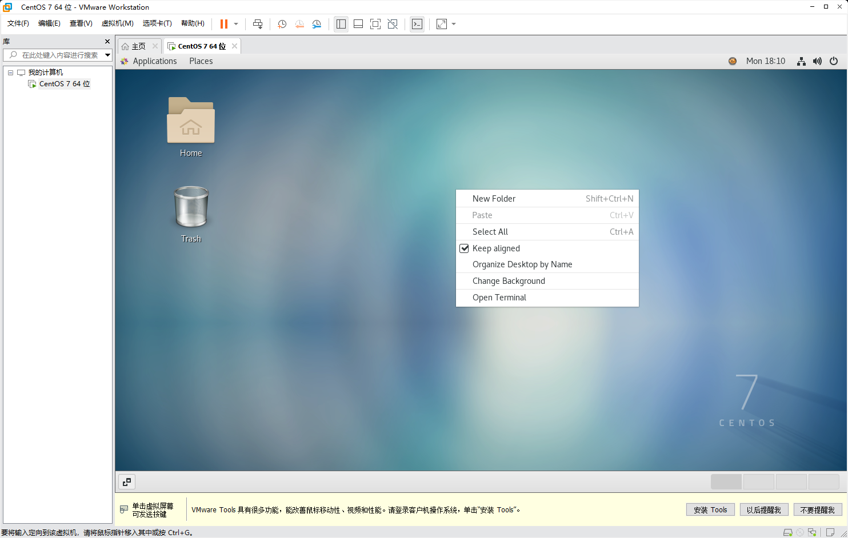Open the 编辑(E) menu
848x538 pixels.
(49, 23)
